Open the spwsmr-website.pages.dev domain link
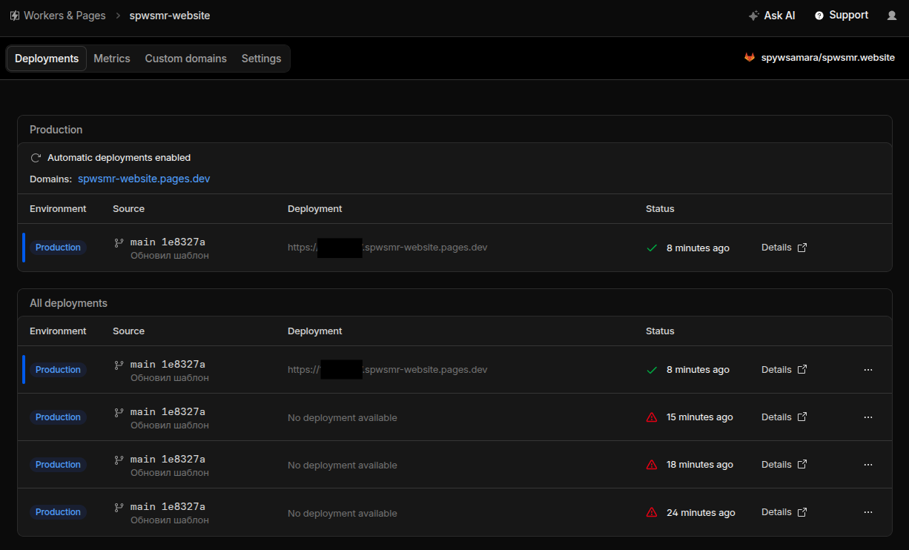The width and height of the screenshot is (909, 550). (x=144, y=179)
